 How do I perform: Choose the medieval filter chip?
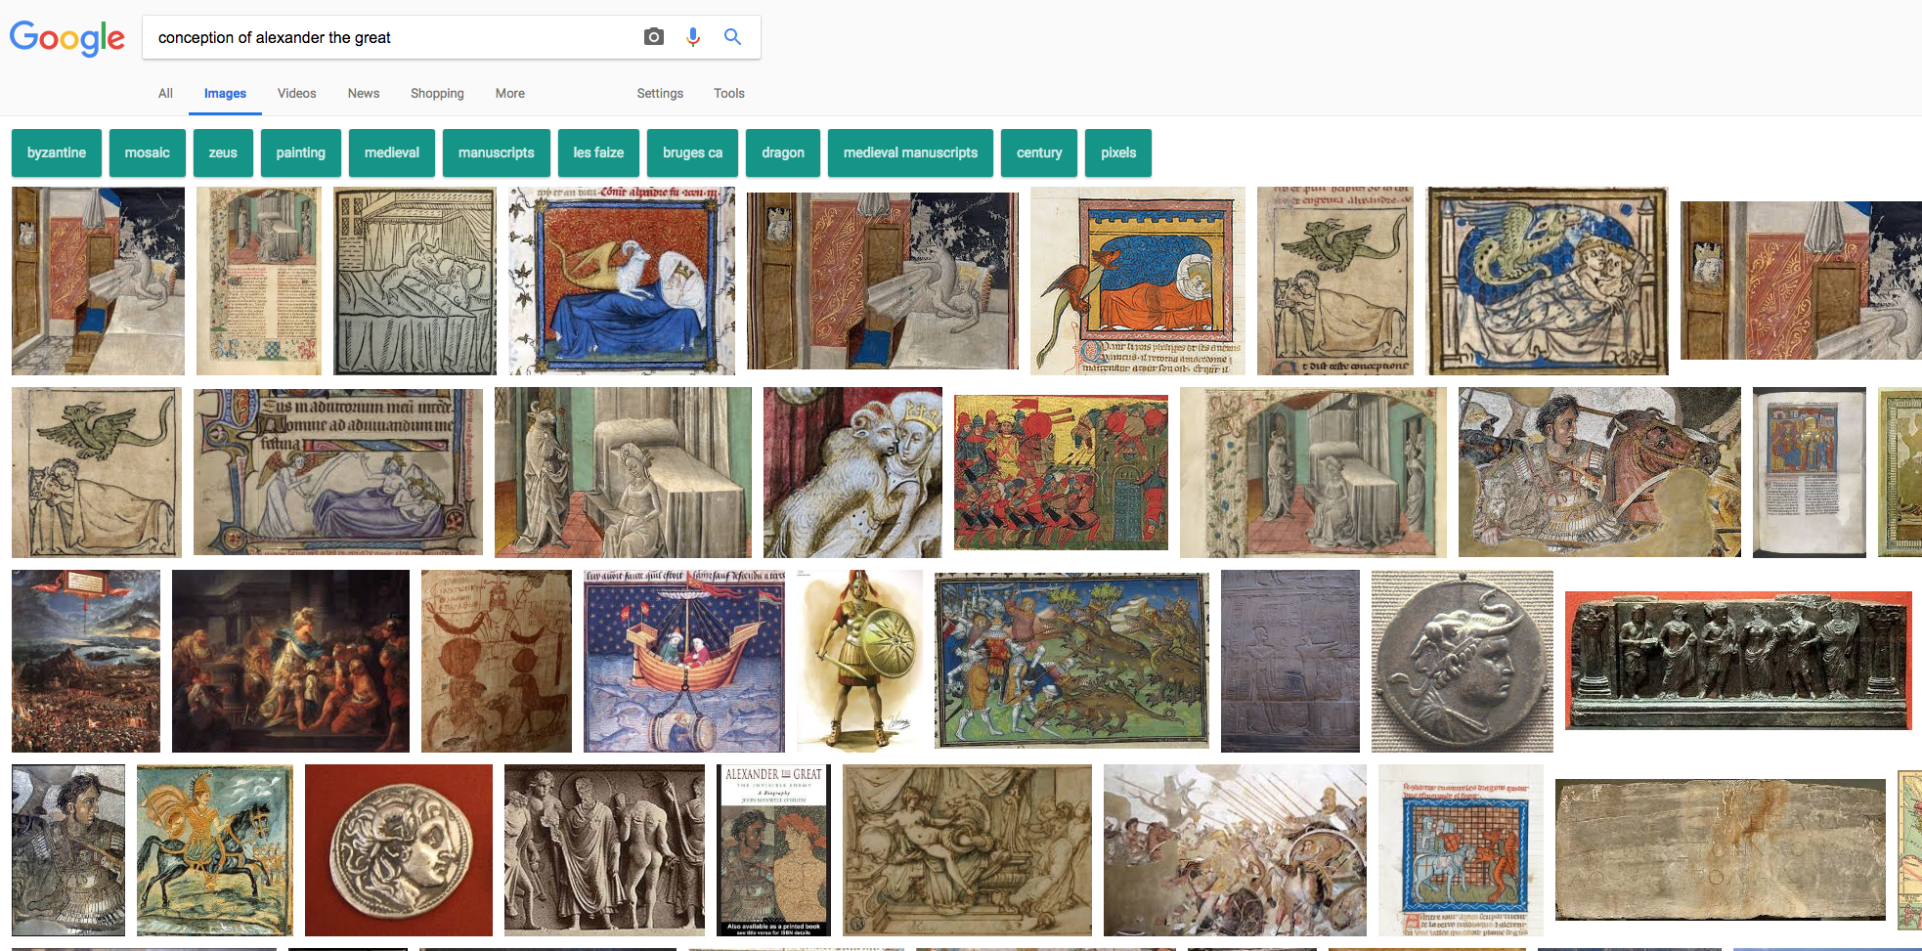point(392,152)
